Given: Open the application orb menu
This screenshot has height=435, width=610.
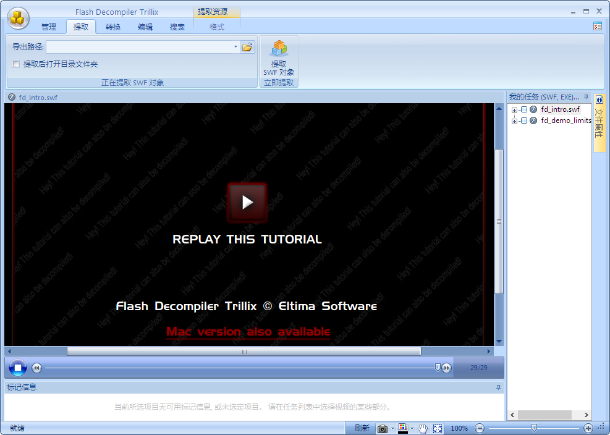Looking at the screenshot, I should (17, 18).
